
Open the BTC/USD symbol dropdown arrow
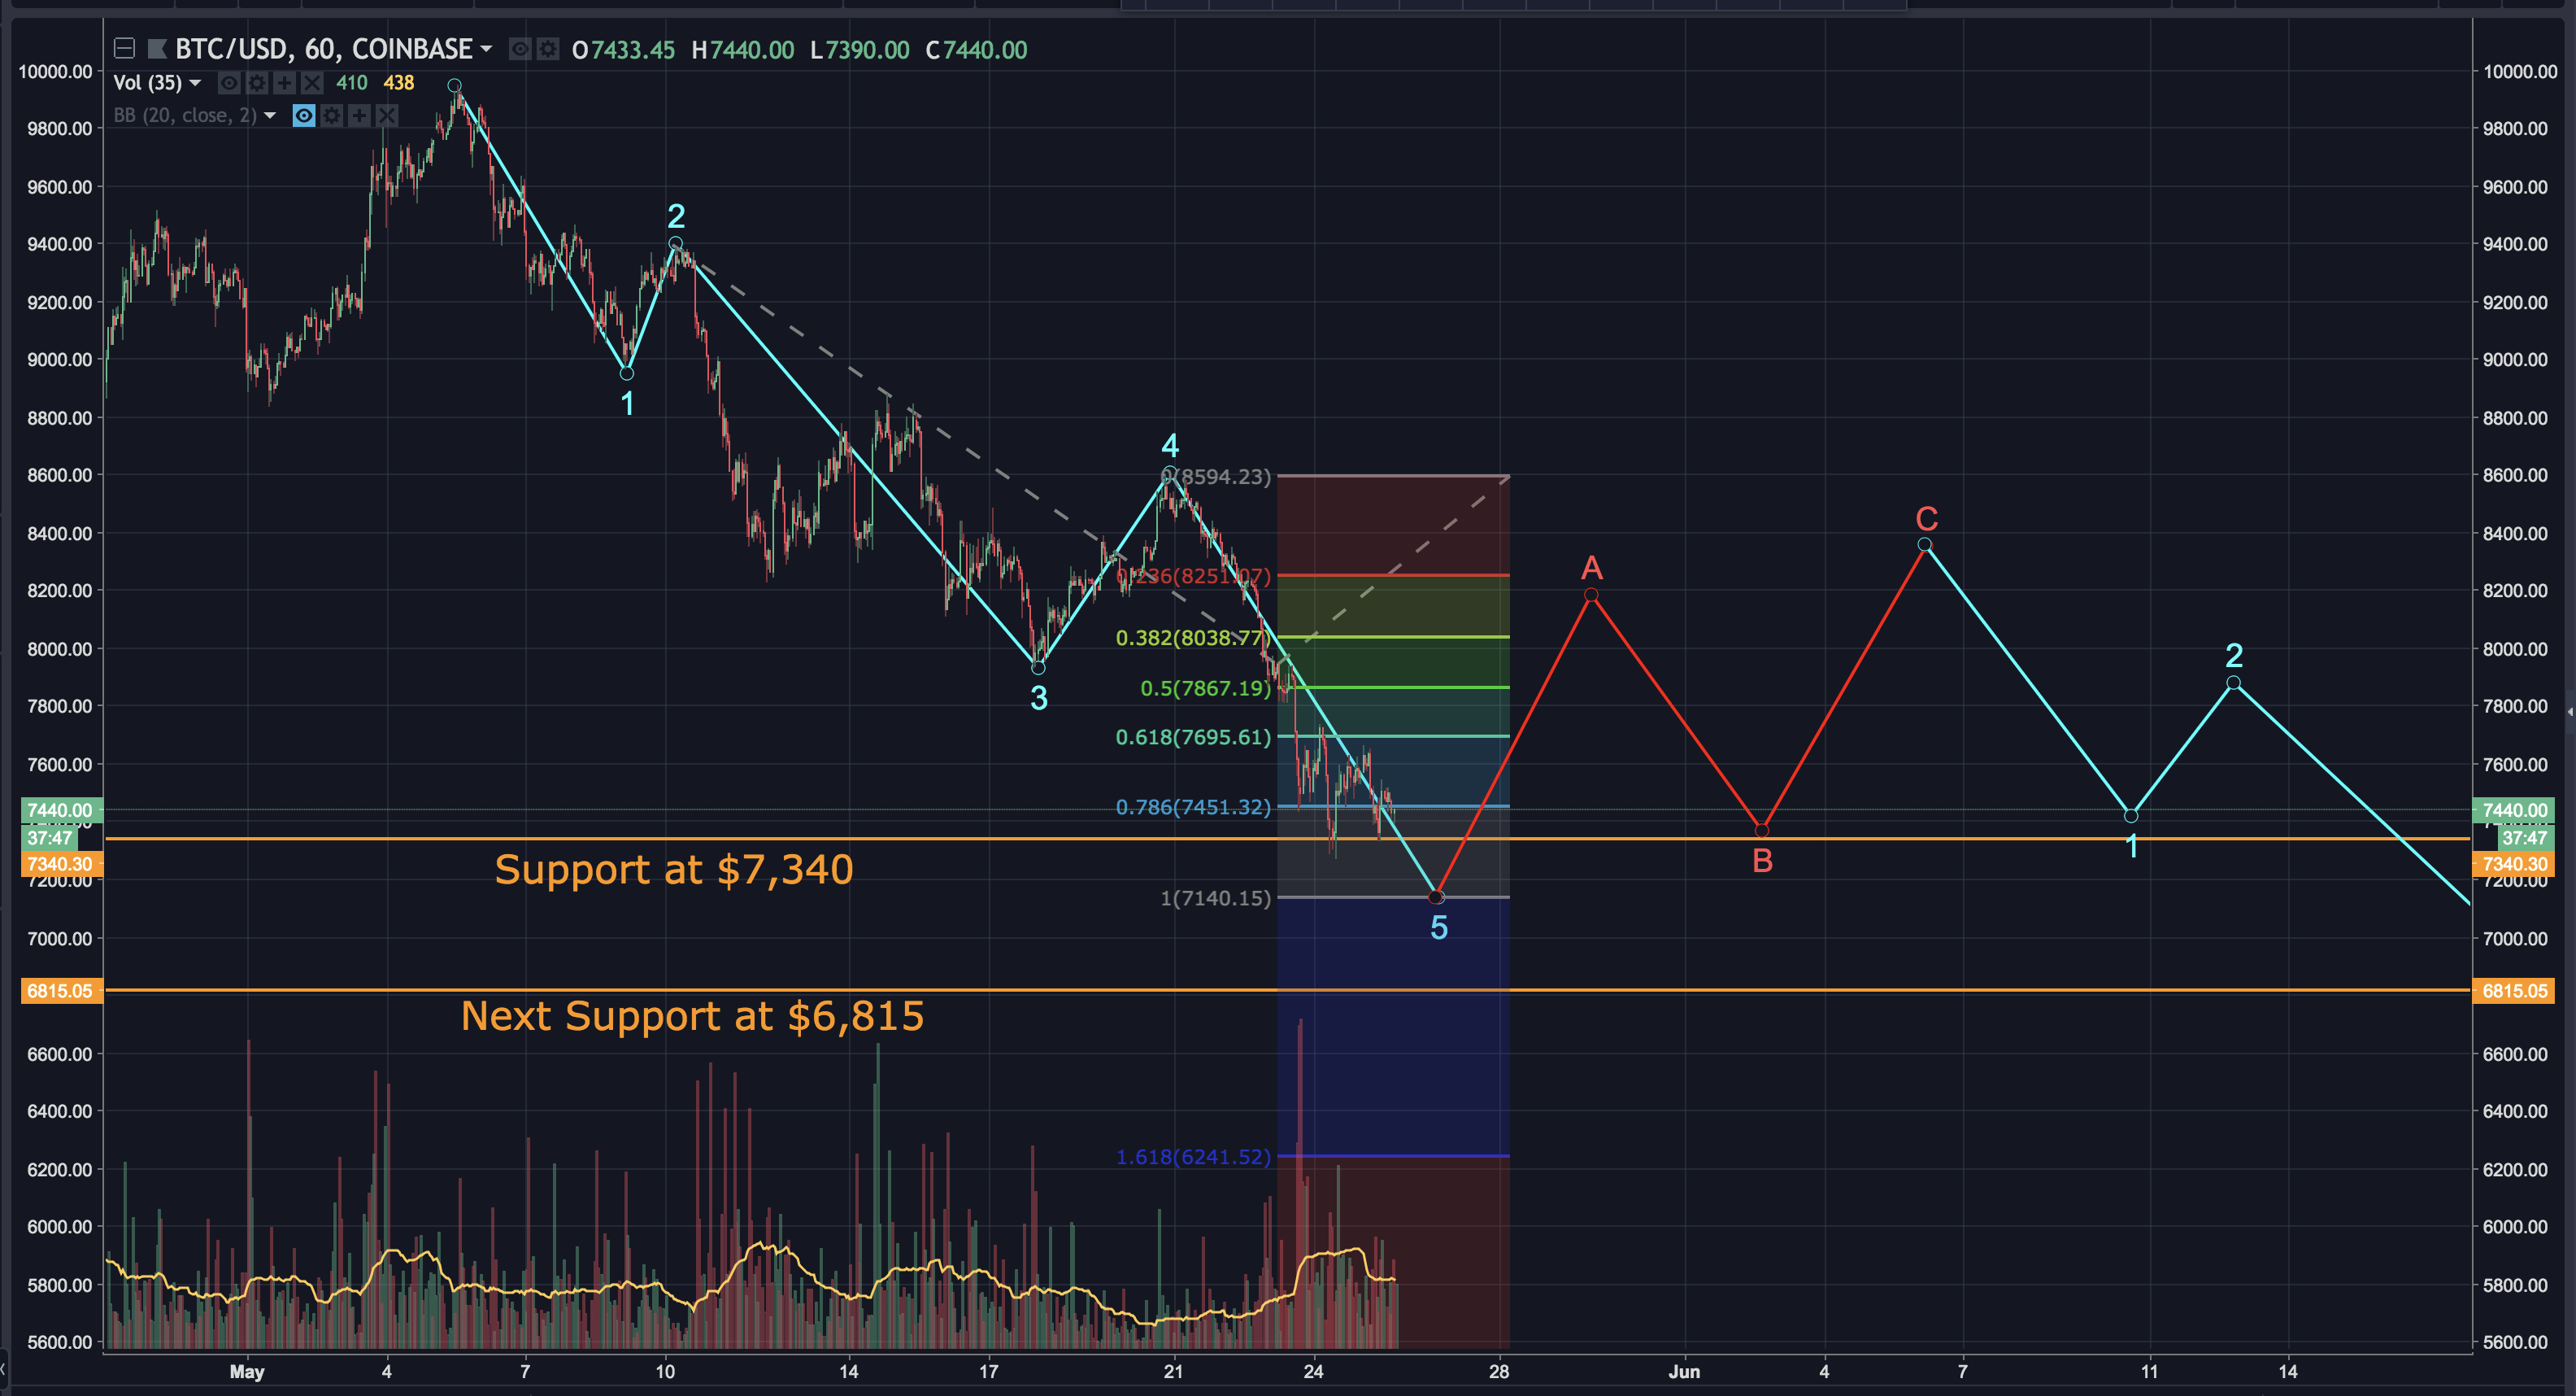(486, 48)
